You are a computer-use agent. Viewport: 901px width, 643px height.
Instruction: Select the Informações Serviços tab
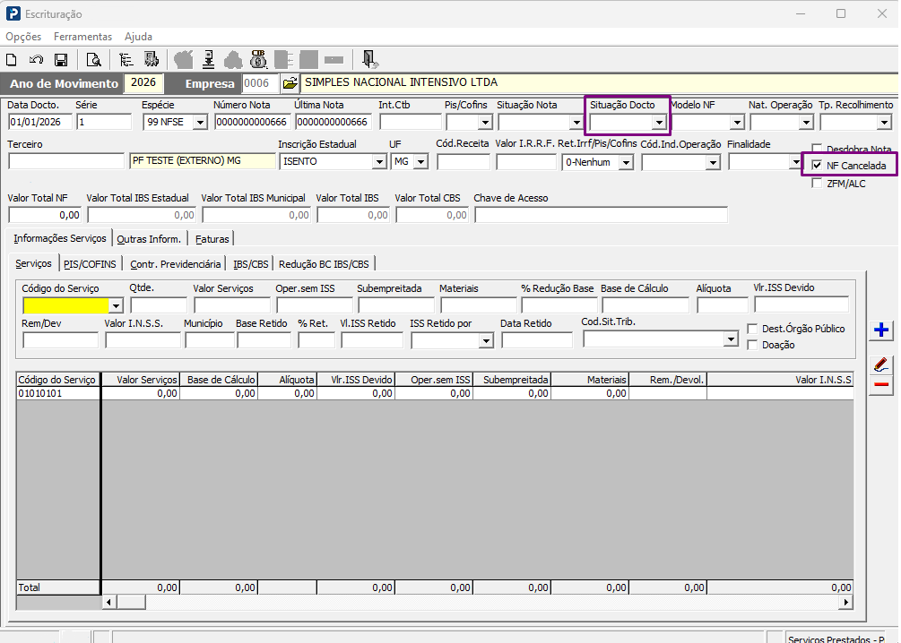60,237
